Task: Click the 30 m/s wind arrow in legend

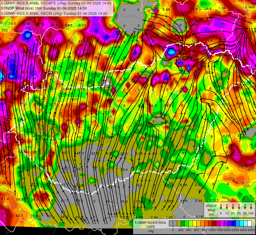Action: click(239, 206)
